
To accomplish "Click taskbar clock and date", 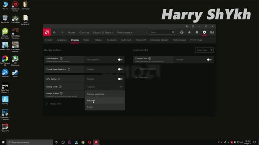I will [247, 142].
